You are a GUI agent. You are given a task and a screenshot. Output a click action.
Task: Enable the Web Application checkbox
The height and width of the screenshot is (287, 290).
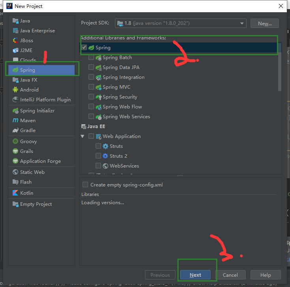[x=91, y=136]
